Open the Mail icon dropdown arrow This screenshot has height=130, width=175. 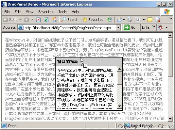[124, 20]
